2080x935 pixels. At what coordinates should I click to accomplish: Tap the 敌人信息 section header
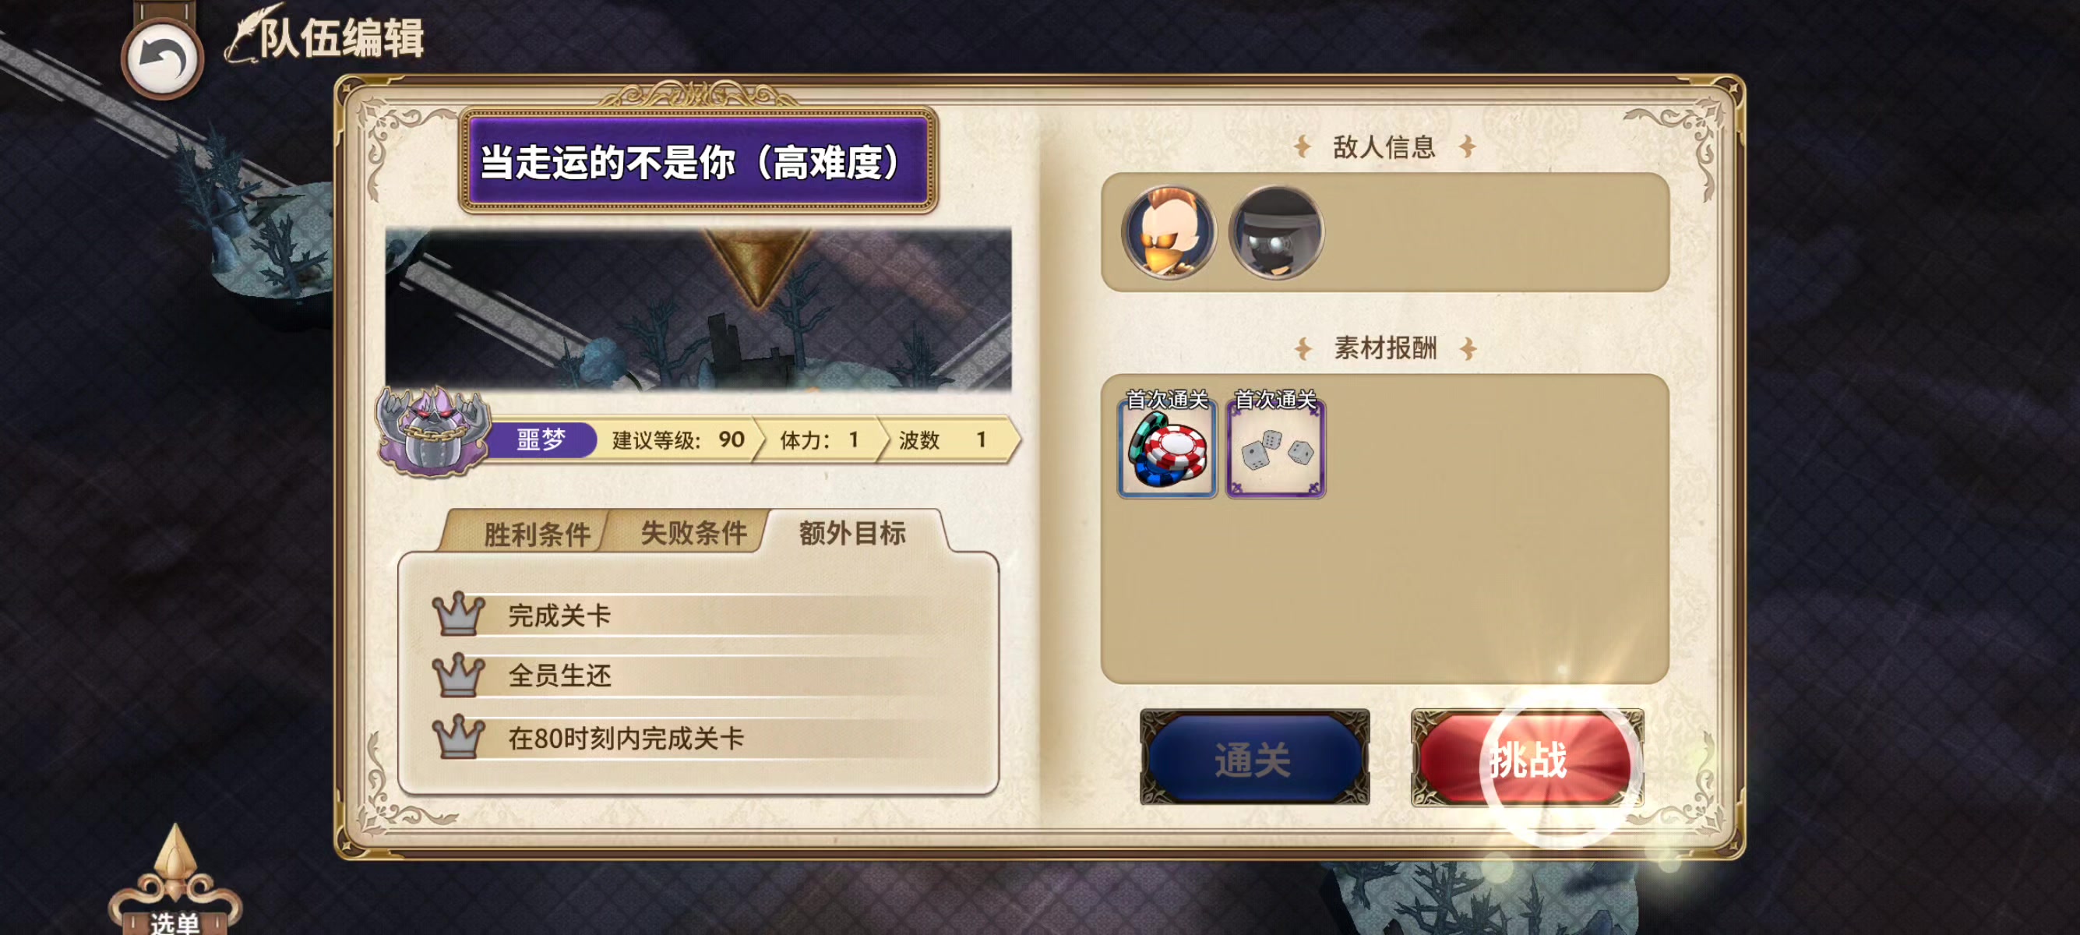point(1384,147)
